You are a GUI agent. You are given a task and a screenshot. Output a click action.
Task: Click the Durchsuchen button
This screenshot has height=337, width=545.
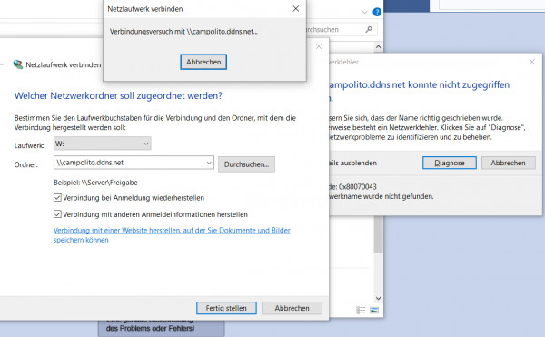click(246, 164)
